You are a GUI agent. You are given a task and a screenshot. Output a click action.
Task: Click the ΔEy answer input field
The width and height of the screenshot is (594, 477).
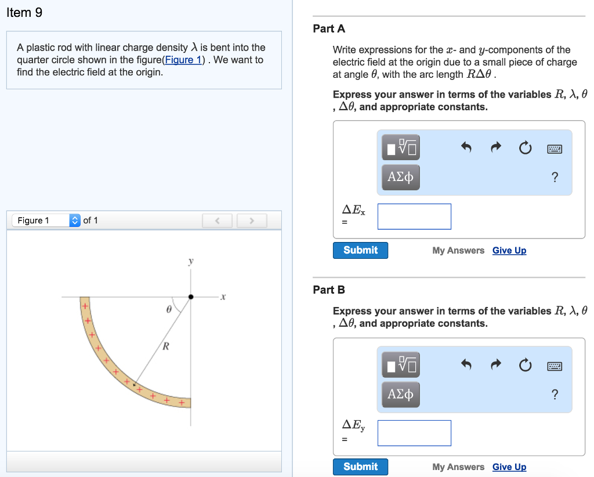[414, 433]
